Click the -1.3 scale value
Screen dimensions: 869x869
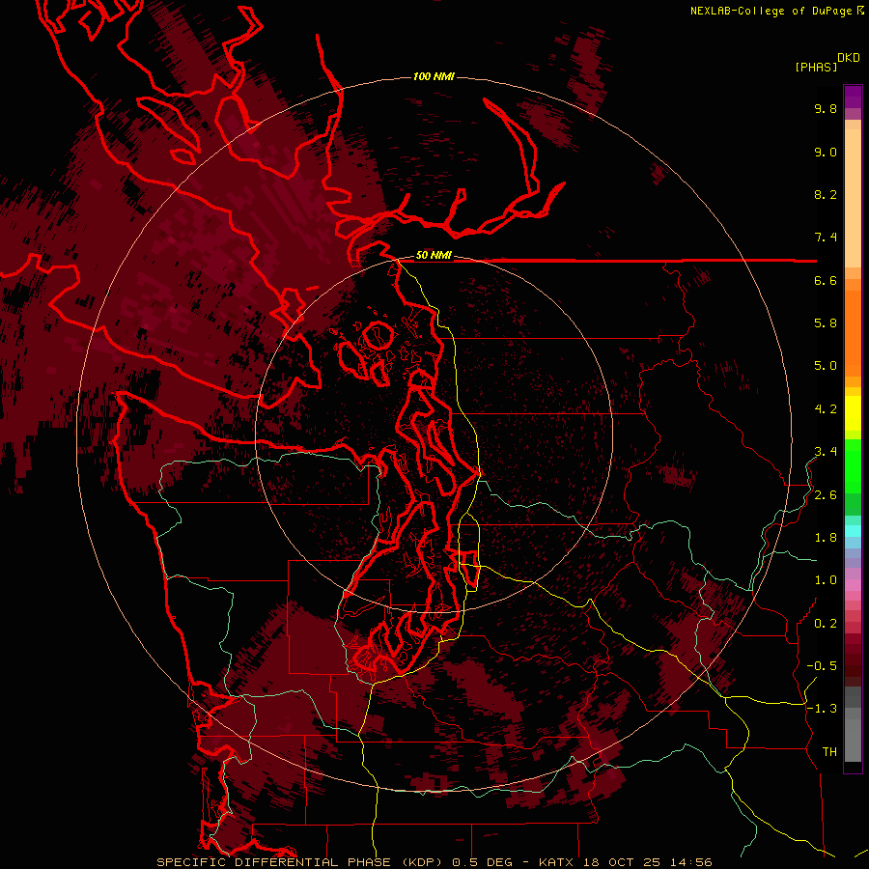pos(822,709)
